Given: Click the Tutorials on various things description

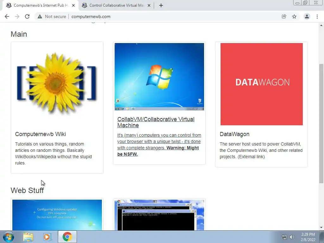Looking at the screenshot, I should coord(53,153).
